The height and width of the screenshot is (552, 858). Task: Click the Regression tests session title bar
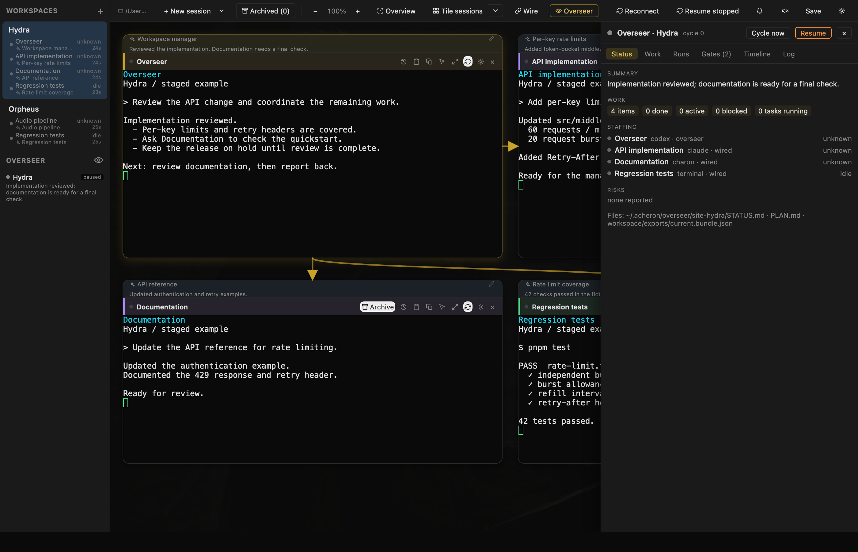[559, 307]
